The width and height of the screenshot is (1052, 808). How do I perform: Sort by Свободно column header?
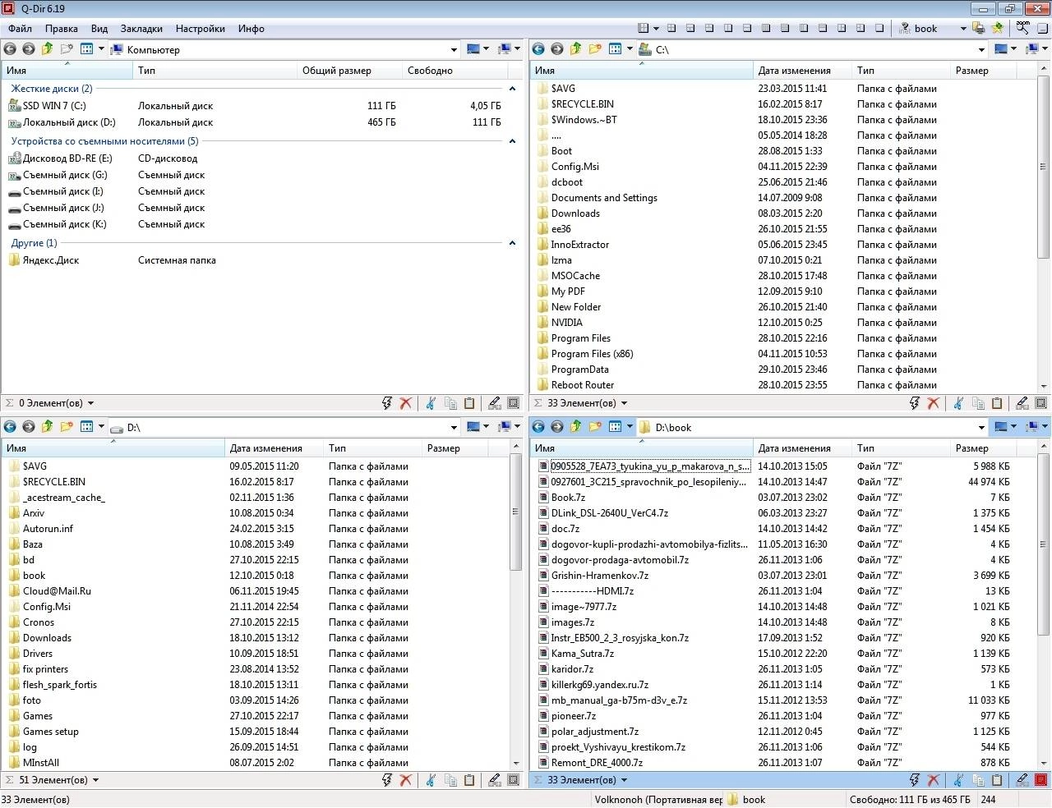tap(454, 71)
